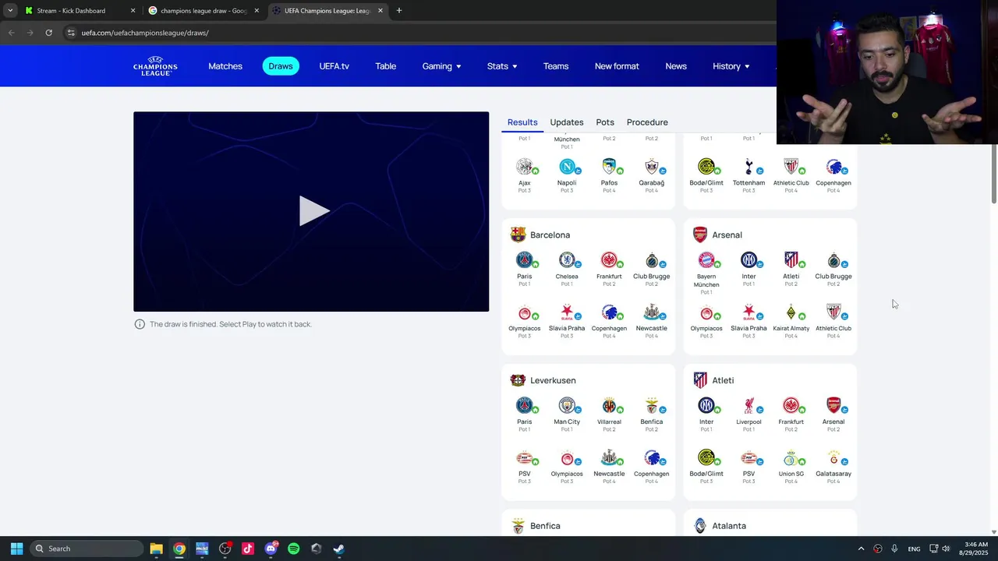Image resolution: width=998 pixels, height=561 pixels.
Task: Click the taskbar Search box
Action: (x=87, y=549)
